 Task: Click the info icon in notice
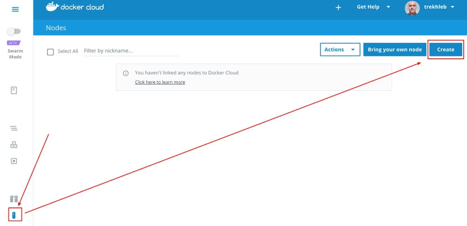[126, 73]
